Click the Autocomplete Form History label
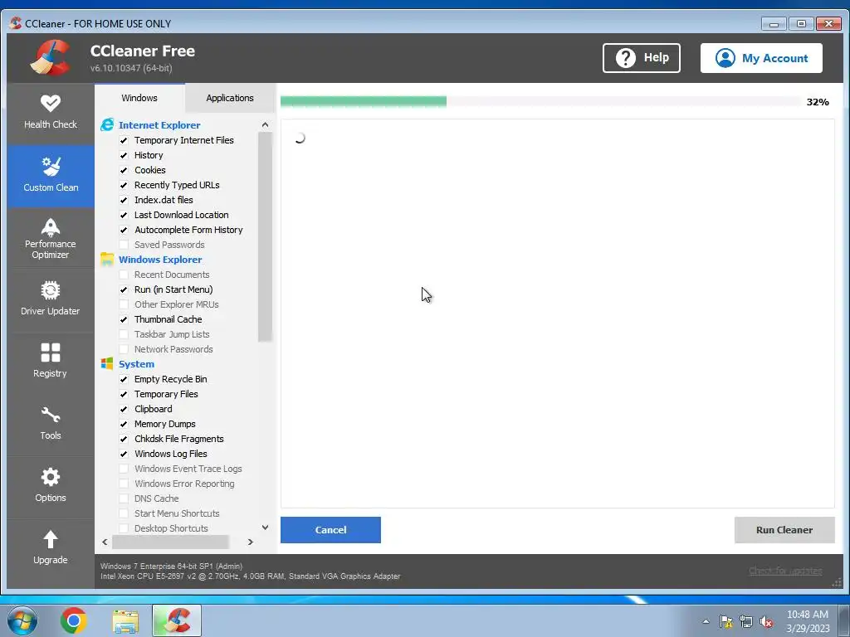The width and height of the screenshot is (850, 637). (188, 230)
